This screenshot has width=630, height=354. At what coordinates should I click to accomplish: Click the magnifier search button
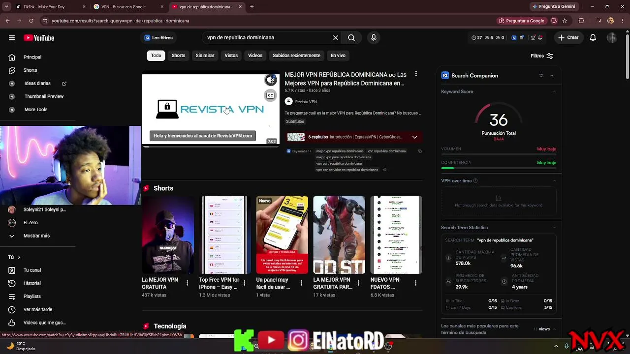coord(351,38)
